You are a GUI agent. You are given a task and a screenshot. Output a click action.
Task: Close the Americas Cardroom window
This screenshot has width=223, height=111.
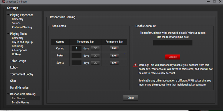click(x=220, y=1)
